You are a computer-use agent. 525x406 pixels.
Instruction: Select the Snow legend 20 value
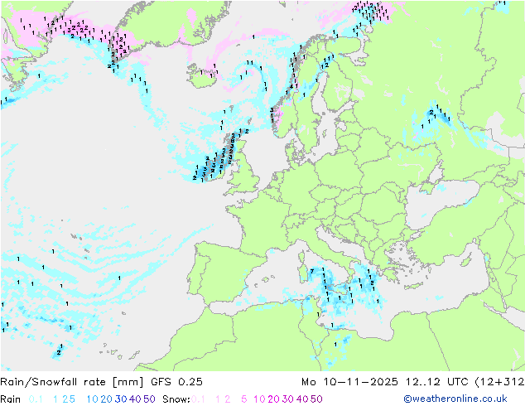[x=273, y=399]
